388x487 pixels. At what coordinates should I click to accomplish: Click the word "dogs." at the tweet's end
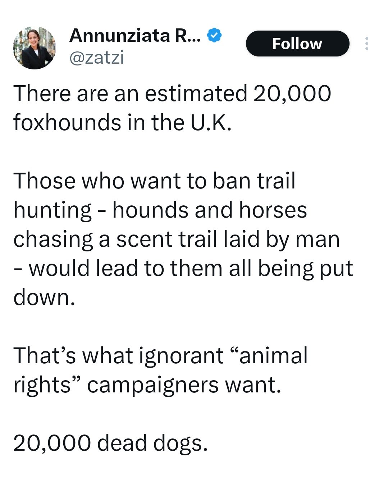click(x=180, y=443)
